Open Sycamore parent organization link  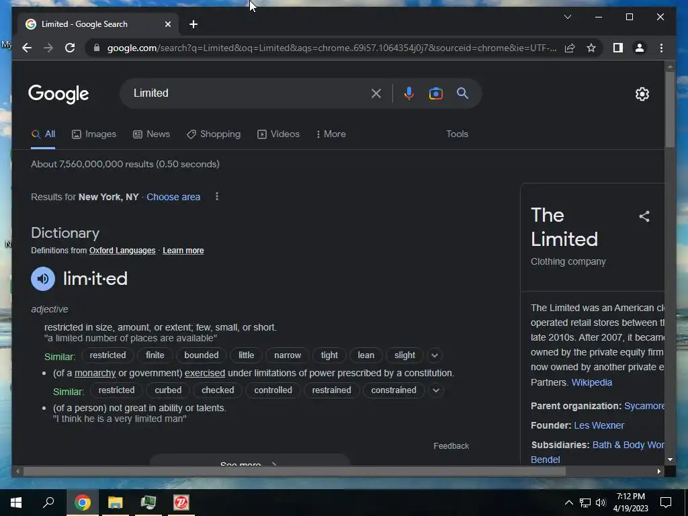[644, 406]
